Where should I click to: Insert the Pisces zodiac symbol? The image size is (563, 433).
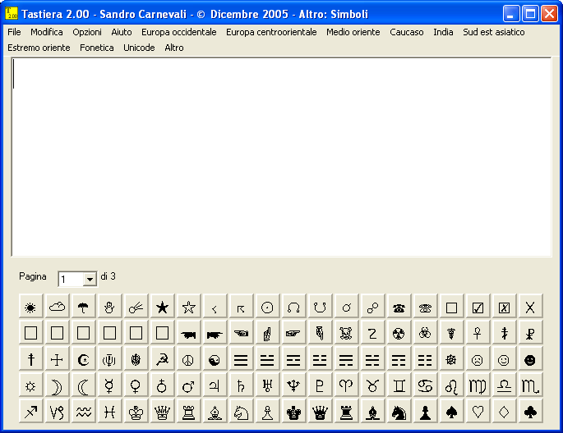[x=109, y=411]
